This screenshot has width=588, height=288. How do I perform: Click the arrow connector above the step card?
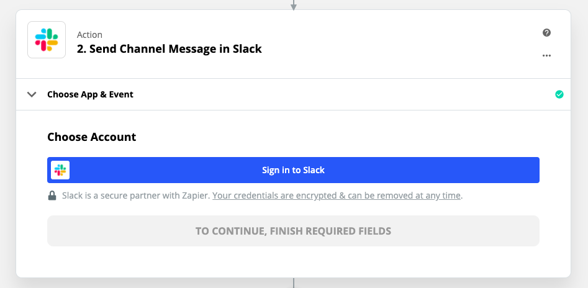tap(294, 5)
